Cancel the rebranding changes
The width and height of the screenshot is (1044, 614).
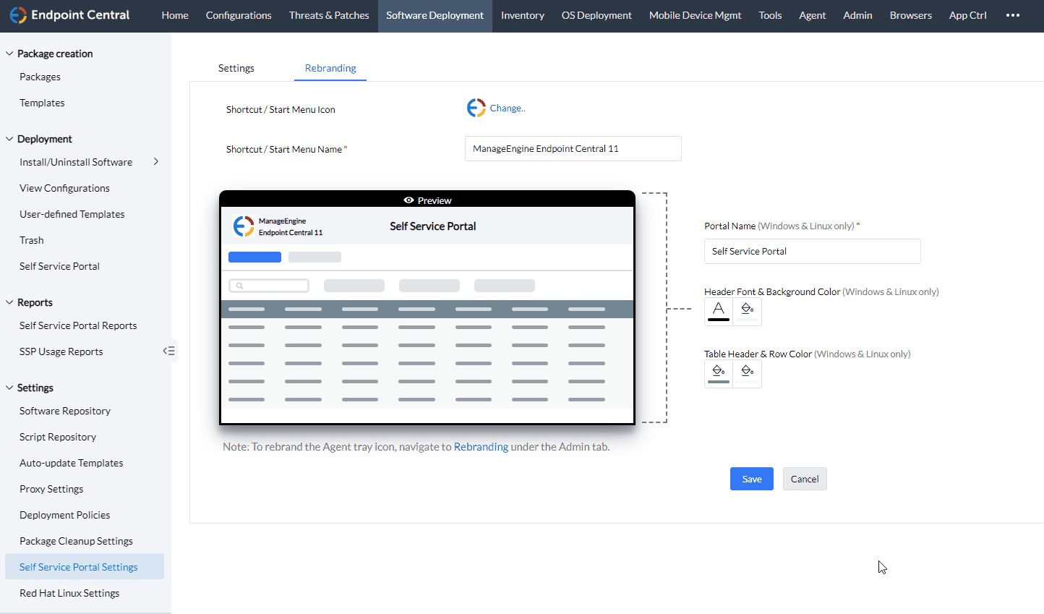coord(804,479)
